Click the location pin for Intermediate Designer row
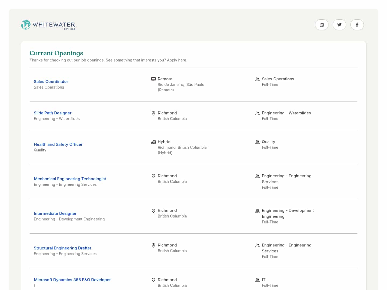 click(x=153, y=211)
